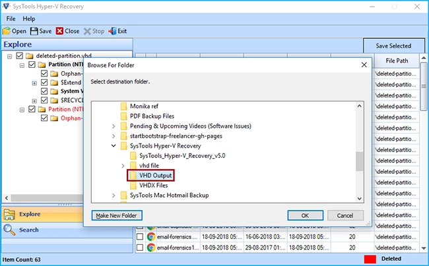The image size is (429, 266).
Task: Cancel the Browse For Folder dialog
Action: tap(345, 215)
